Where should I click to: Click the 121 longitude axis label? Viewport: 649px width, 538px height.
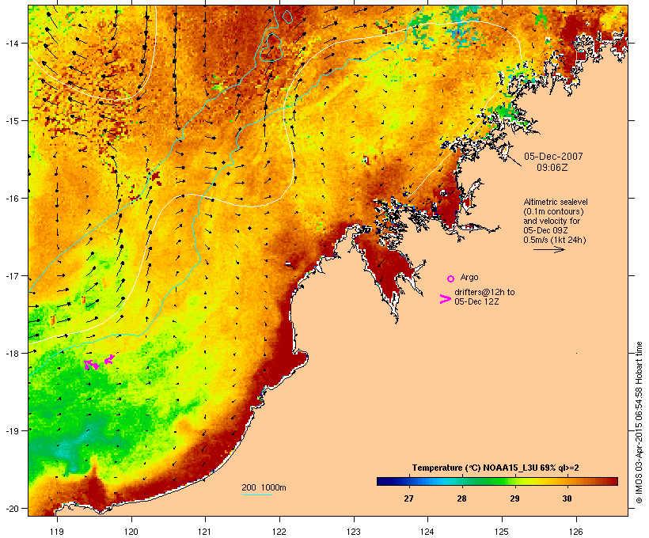coord(205,532)
